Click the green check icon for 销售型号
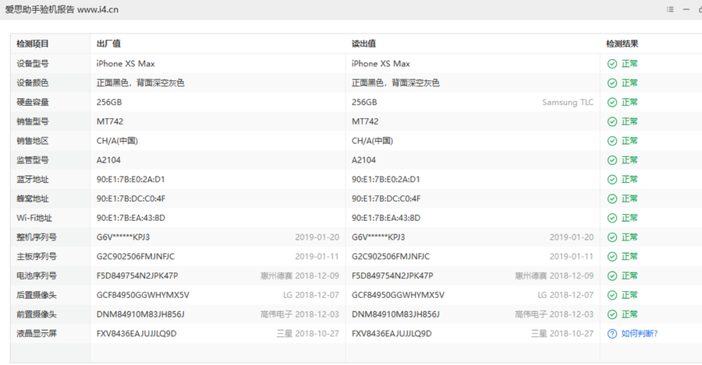This screenshot has height=365, width=702. click(612, 121)
